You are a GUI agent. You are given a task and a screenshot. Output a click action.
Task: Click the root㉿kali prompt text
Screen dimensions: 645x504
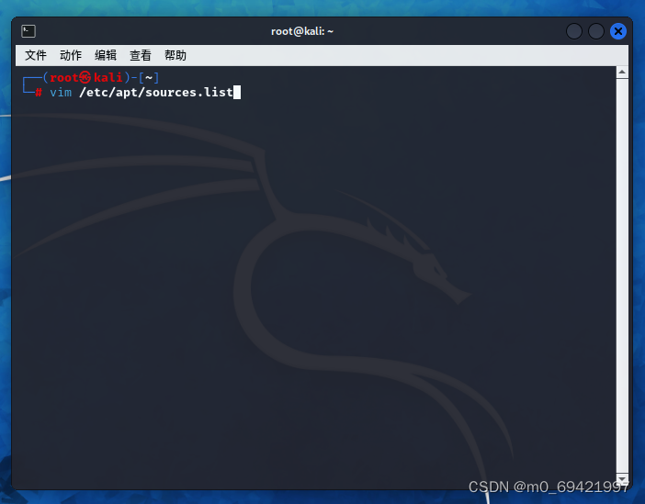pyautogui.click(x=86, y=77)
